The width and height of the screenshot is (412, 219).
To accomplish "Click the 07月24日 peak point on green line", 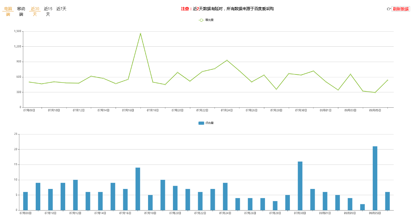I will [227, 60].
